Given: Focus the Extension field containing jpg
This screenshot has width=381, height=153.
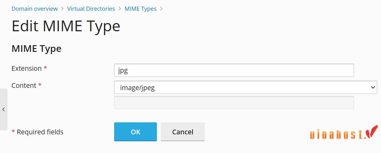Looking at the screenshot, I should coord(234,70).
